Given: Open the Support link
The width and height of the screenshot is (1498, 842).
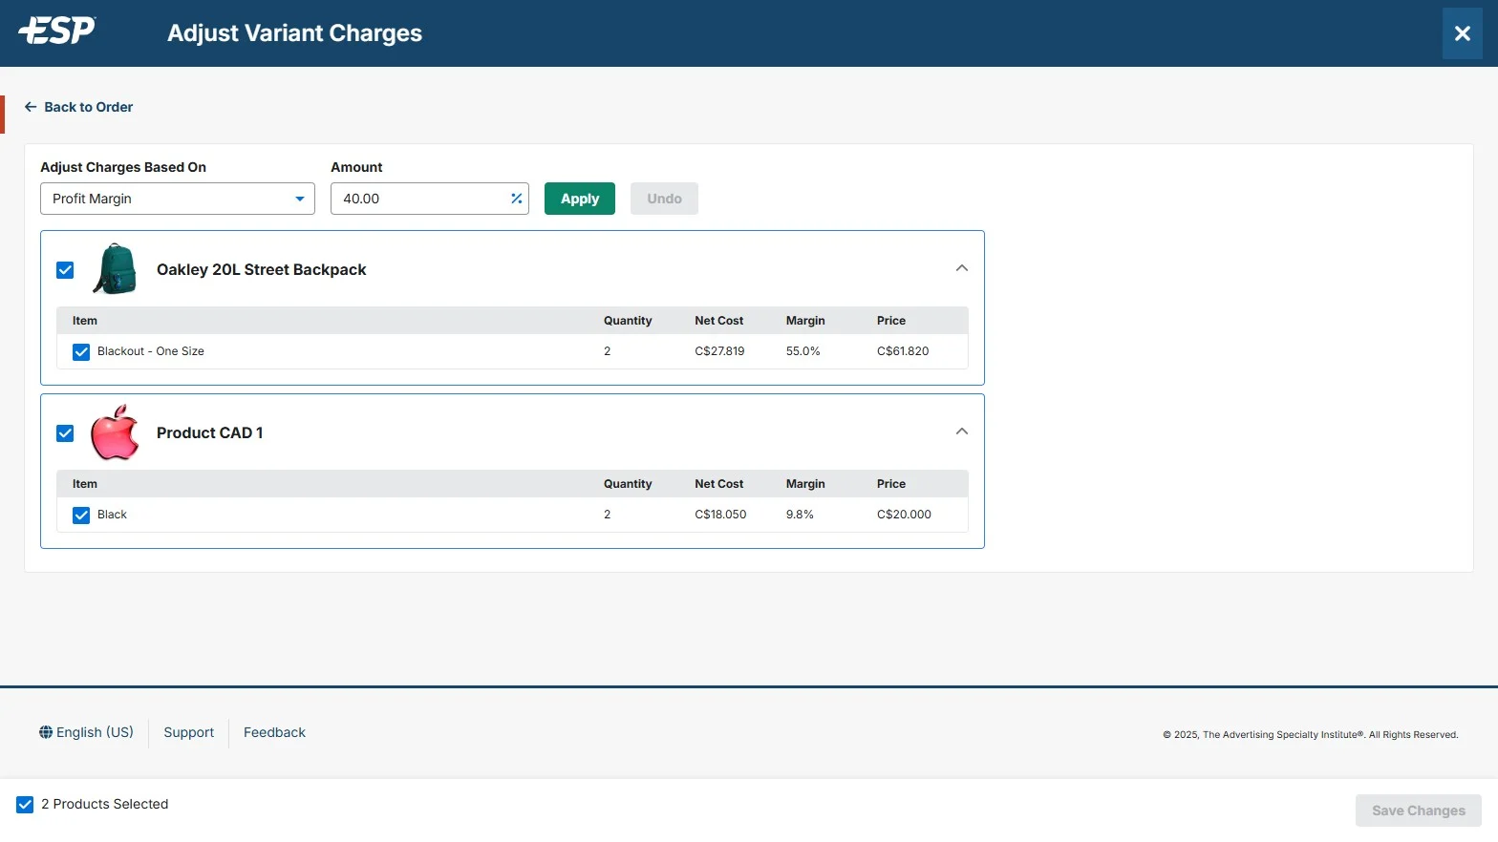Looking at the screenshot, I should (188, 732).
